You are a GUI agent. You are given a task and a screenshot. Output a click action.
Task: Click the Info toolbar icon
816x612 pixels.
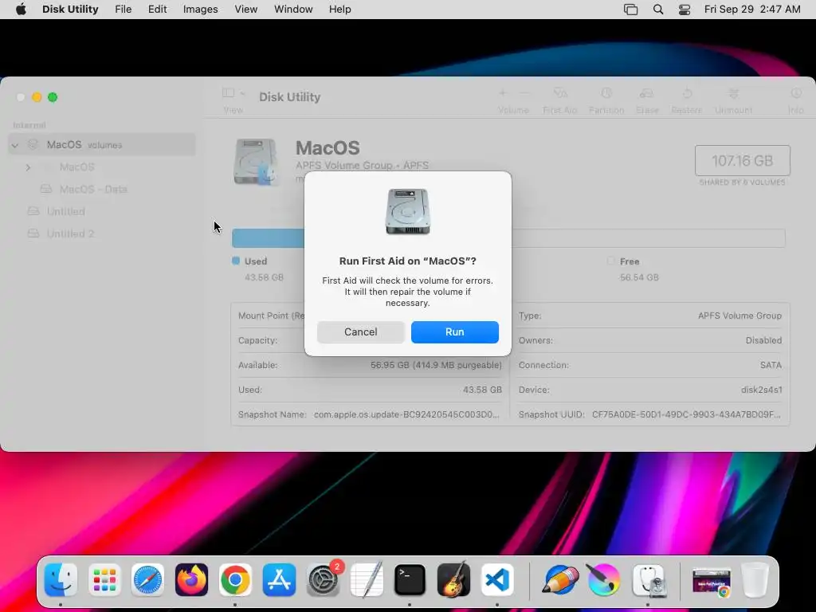coord(796,93)
